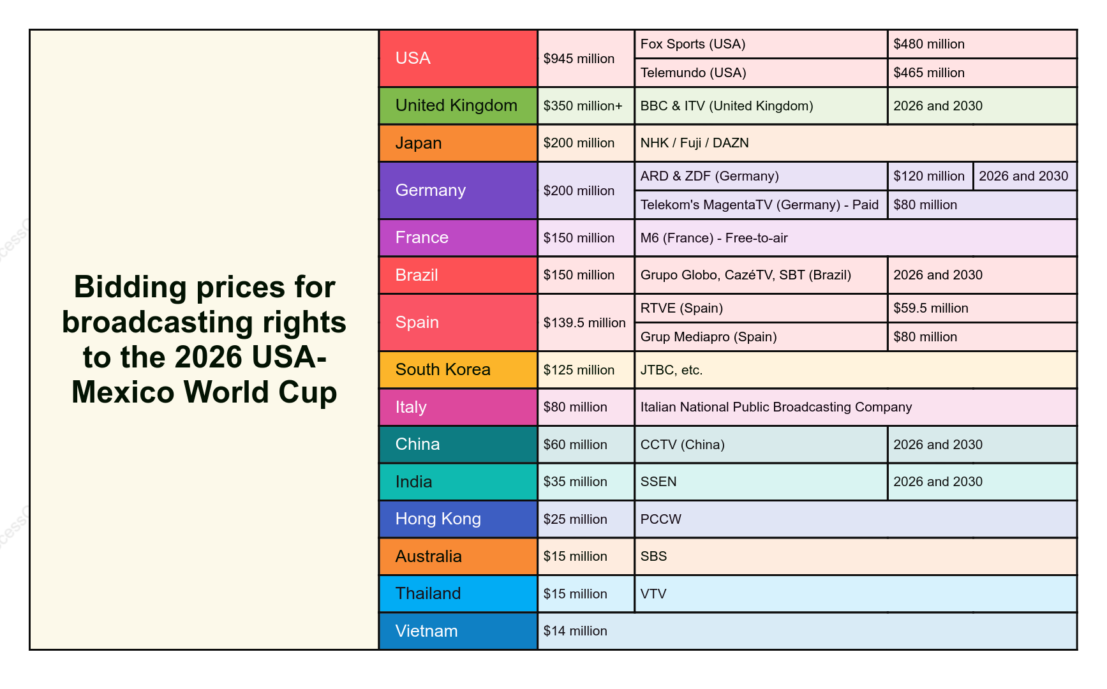Click M6 (France) - Free-to-air node

[856, 237]
